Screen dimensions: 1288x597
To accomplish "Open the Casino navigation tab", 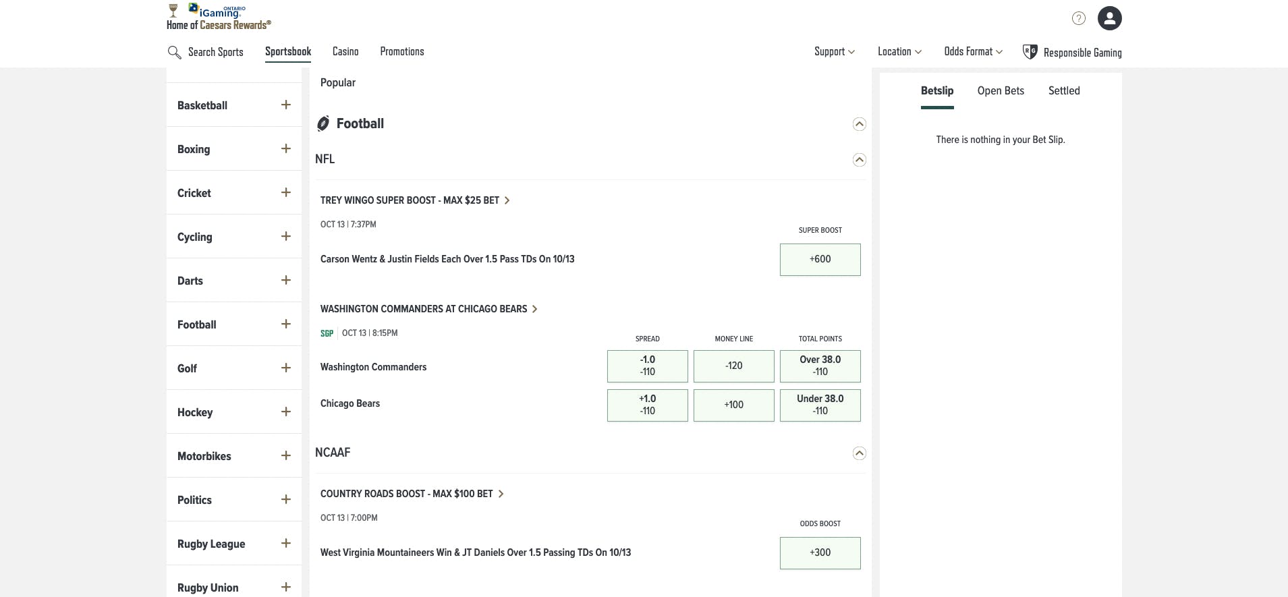I will 345,52.
